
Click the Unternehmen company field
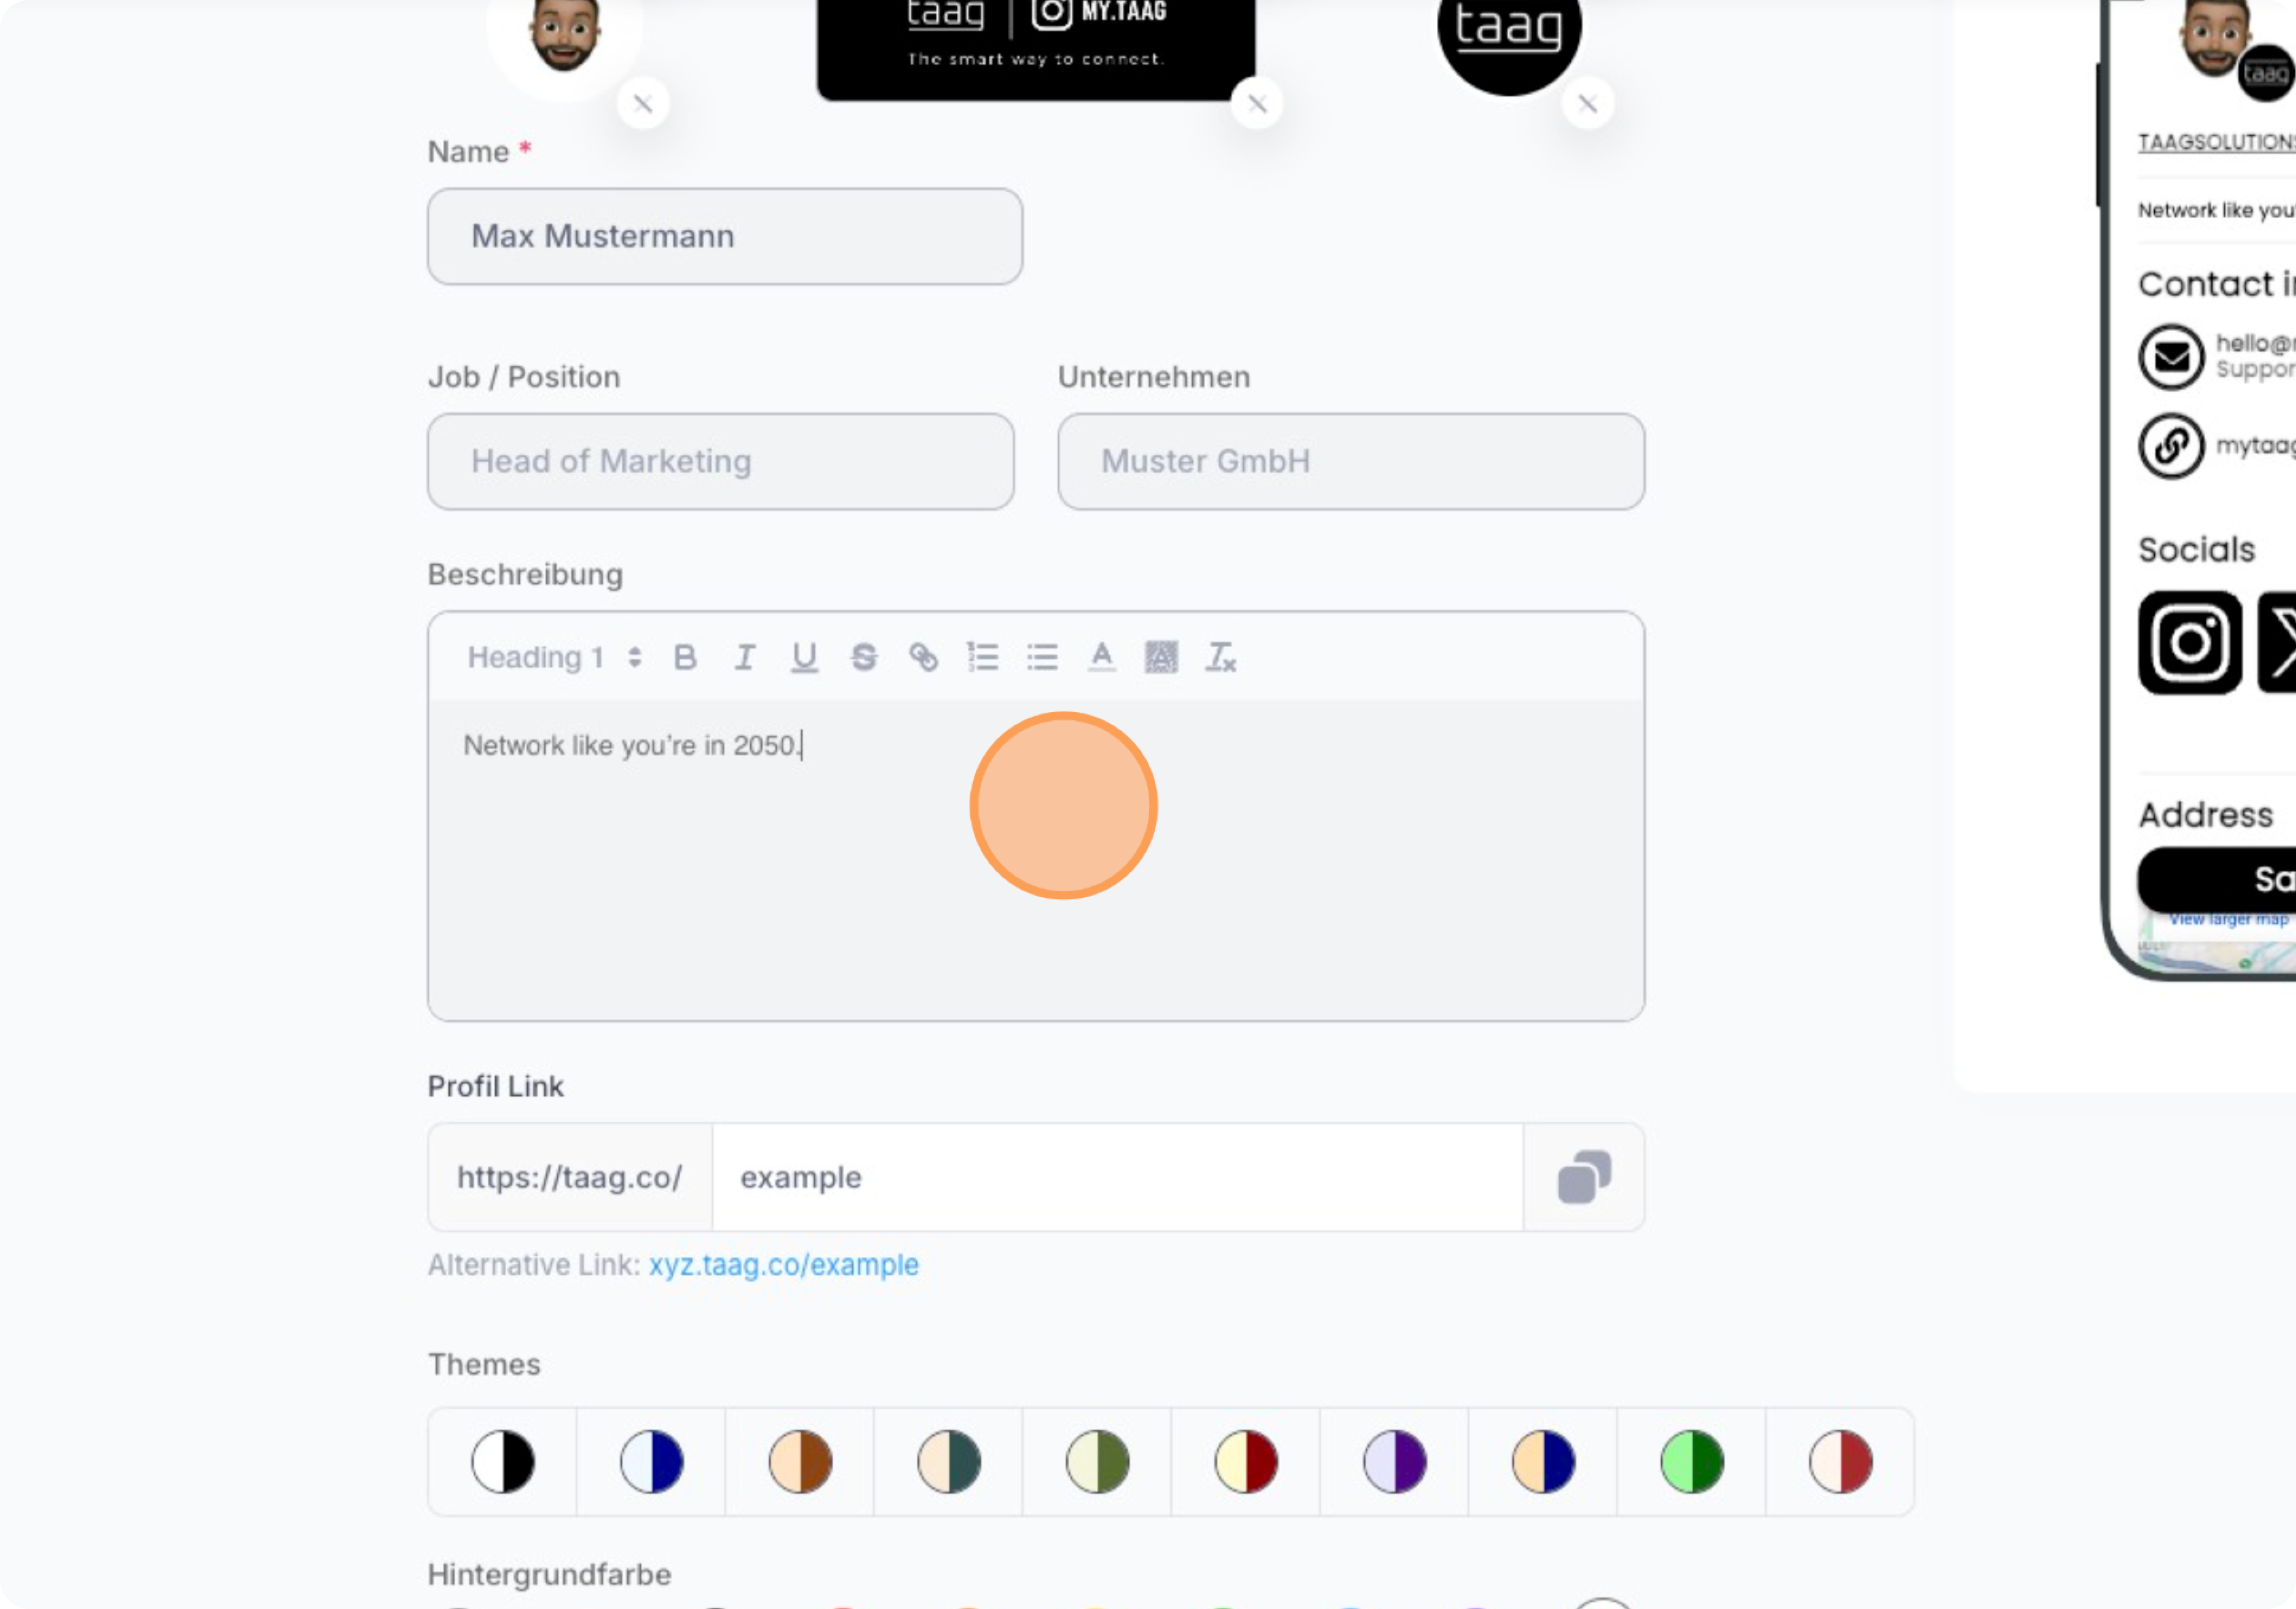pos(1351,461)
